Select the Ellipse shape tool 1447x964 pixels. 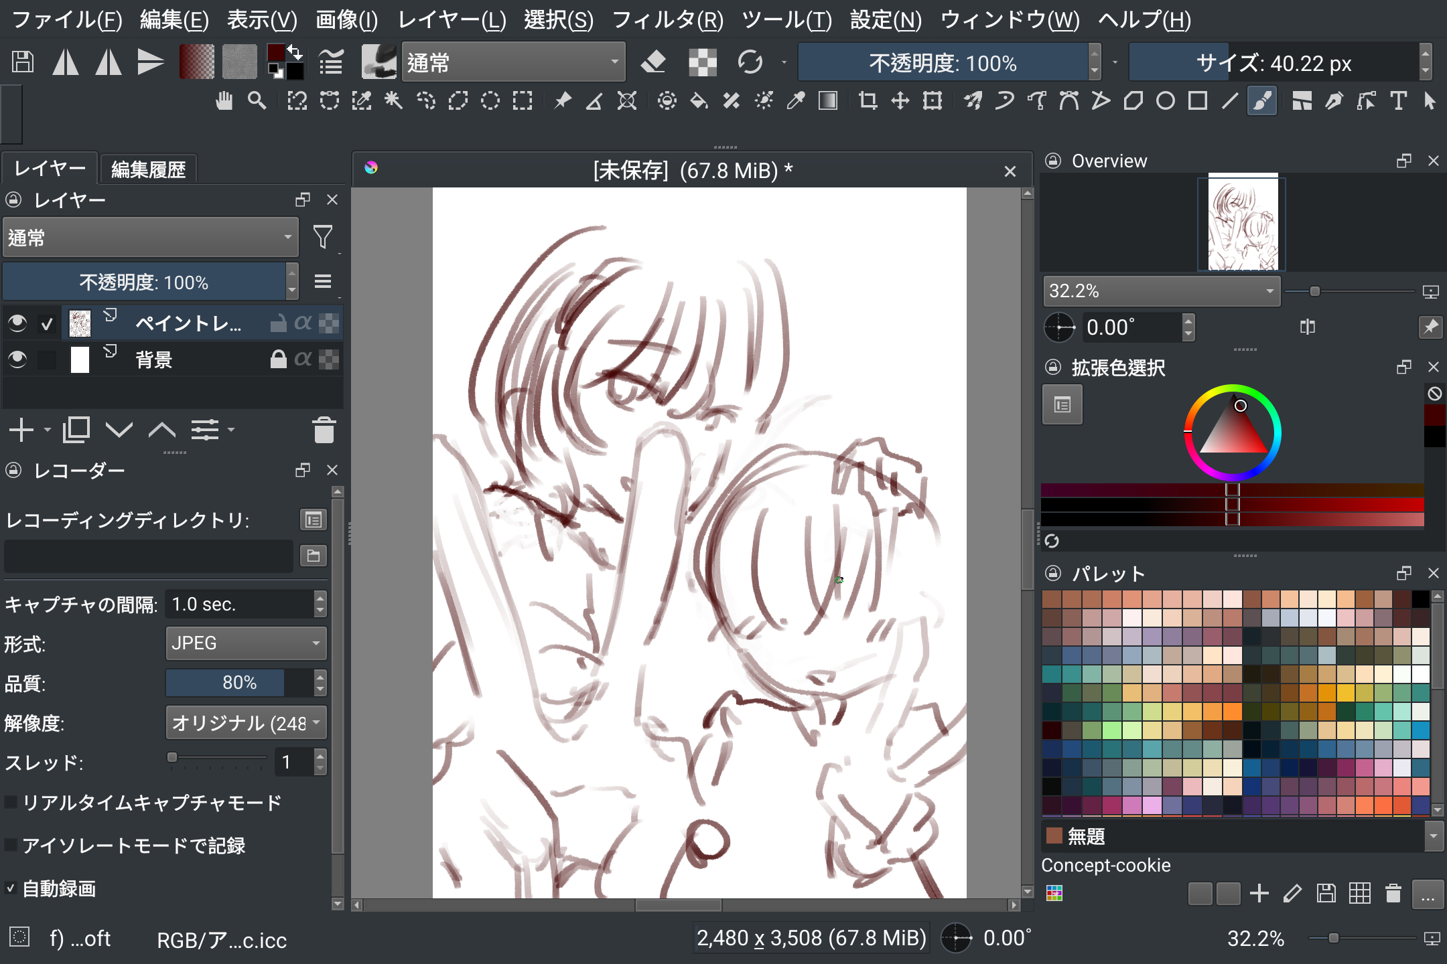(1165, 102)
